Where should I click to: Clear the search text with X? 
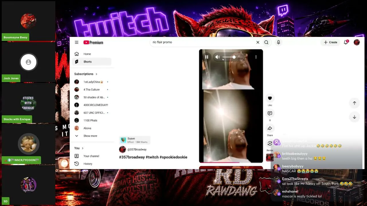coord(258,42)
